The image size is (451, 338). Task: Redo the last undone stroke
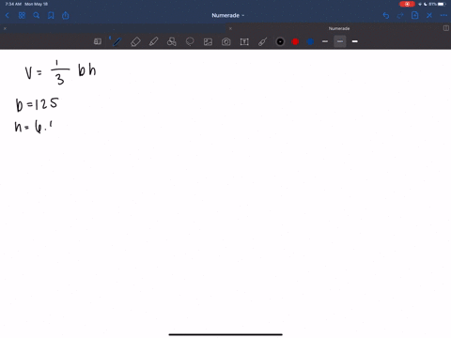click(400, 15)
